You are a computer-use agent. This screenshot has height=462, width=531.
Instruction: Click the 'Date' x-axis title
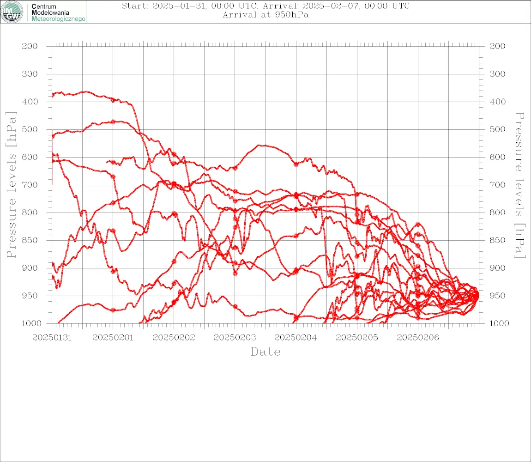point(266,352)
